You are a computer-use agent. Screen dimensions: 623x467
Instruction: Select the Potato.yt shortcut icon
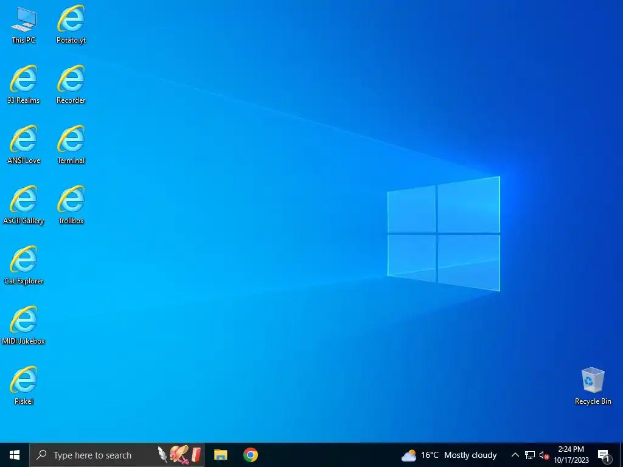[71, 24]
